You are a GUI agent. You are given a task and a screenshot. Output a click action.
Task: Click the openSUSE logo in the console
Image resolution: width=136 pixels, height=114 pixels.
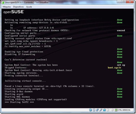tap(14, 12)
